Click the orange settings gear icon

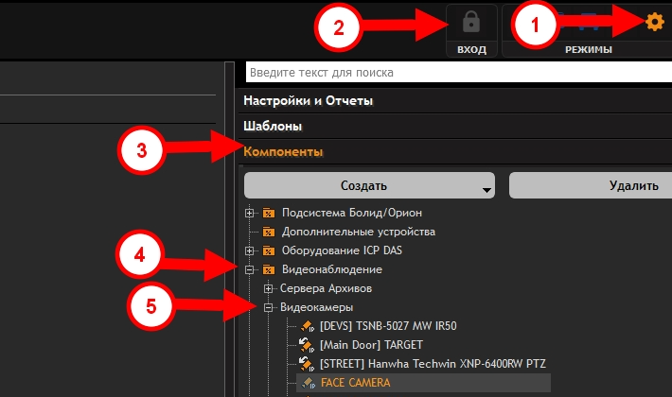coord(654,23)
